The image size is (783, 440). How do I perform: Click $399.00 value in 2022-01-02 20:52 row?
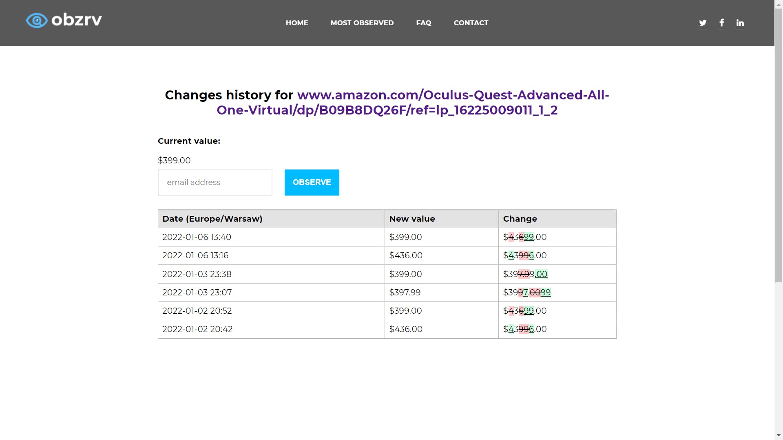coord(442,311)
